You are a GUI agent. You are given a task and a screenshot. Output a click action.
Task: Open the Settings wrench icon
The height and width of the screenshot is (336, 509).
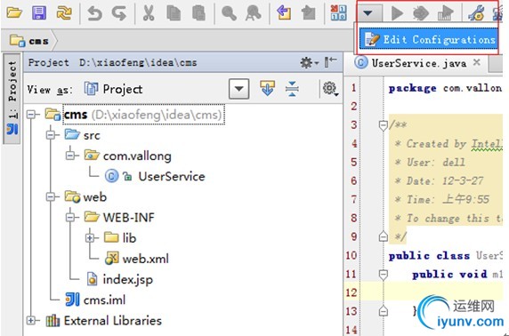pos(476,13)
